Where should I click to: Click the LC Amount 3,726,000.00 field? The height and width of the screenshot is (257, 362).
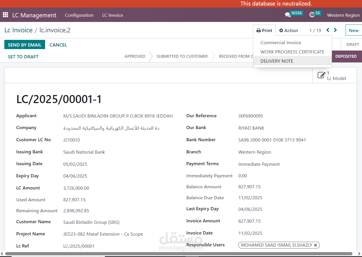[x=76, y=188]
